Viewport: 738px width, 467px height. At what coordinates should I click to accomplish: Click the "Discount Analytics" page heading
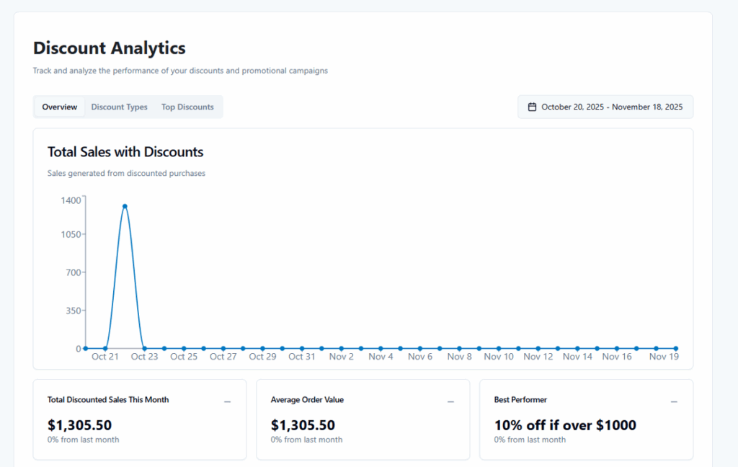pyautogui.click(x=109, y=48)
